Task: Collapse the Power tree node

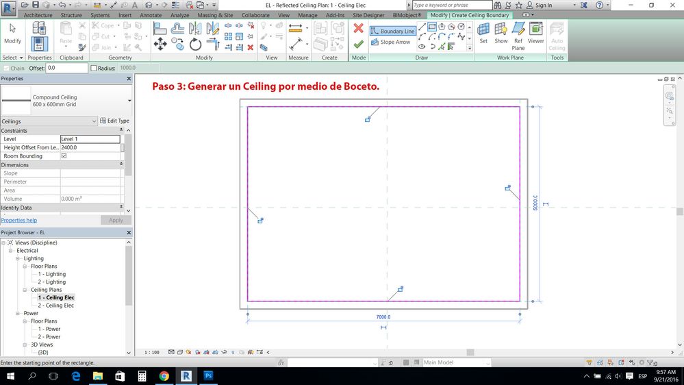Action: coord(18,314)
